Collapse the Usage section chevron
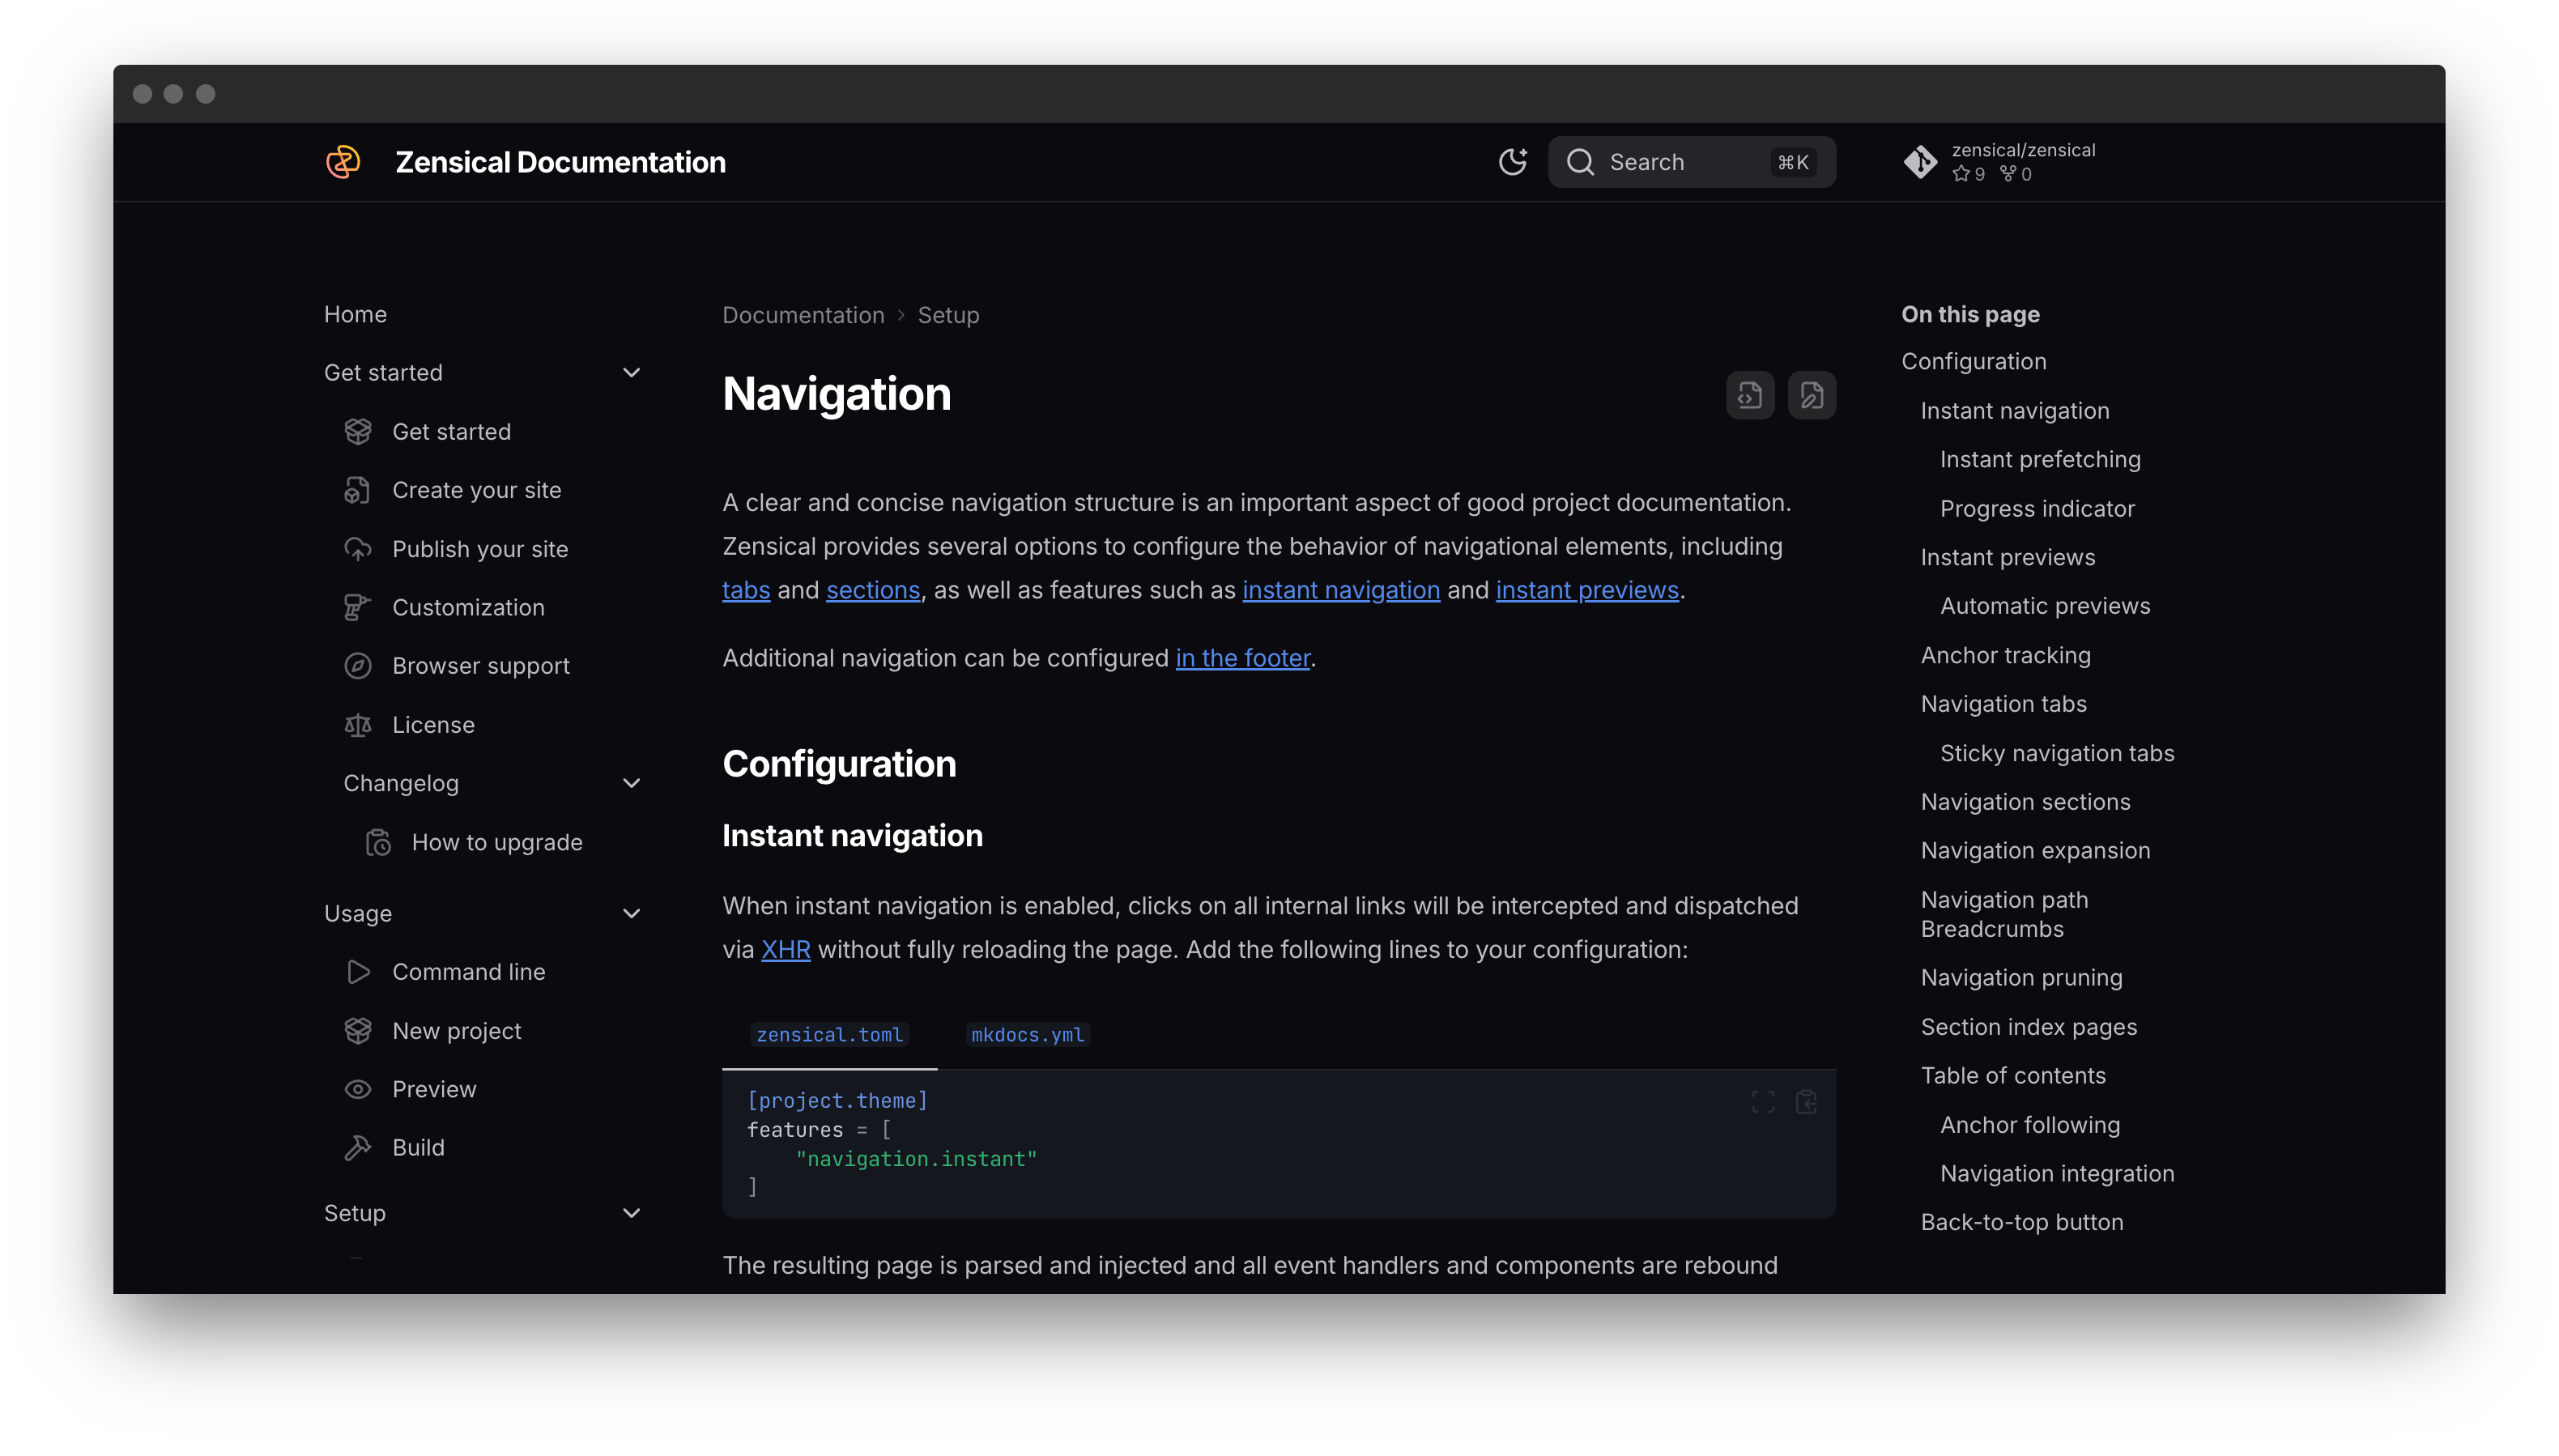 pyautogui.click(x=631, y=913)
